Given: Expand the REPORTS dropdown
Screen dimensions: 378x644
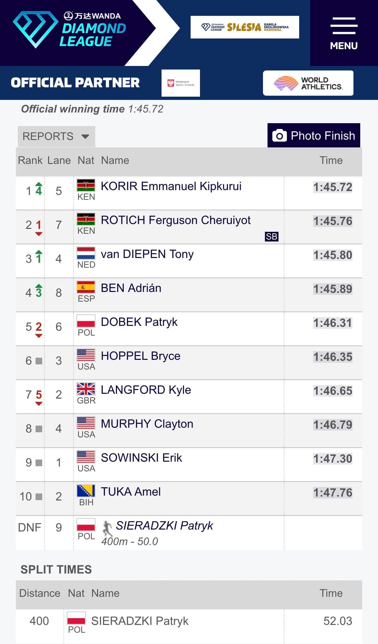Looking at the screenshot, I should tap(56, 136).
